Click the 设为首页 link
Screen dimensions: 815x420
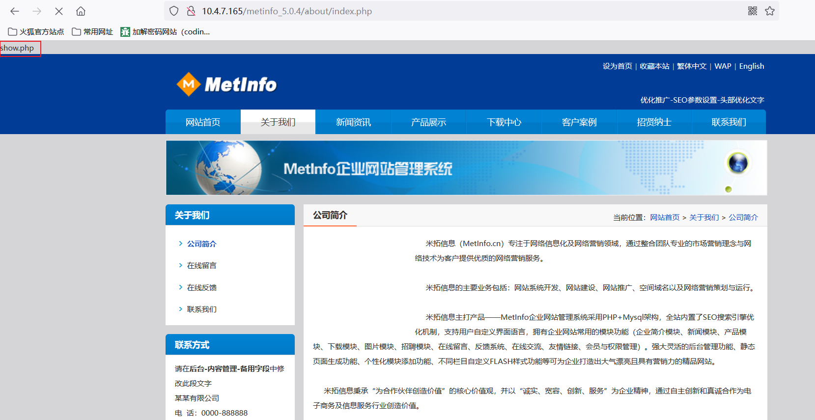[x=618, y=66]
